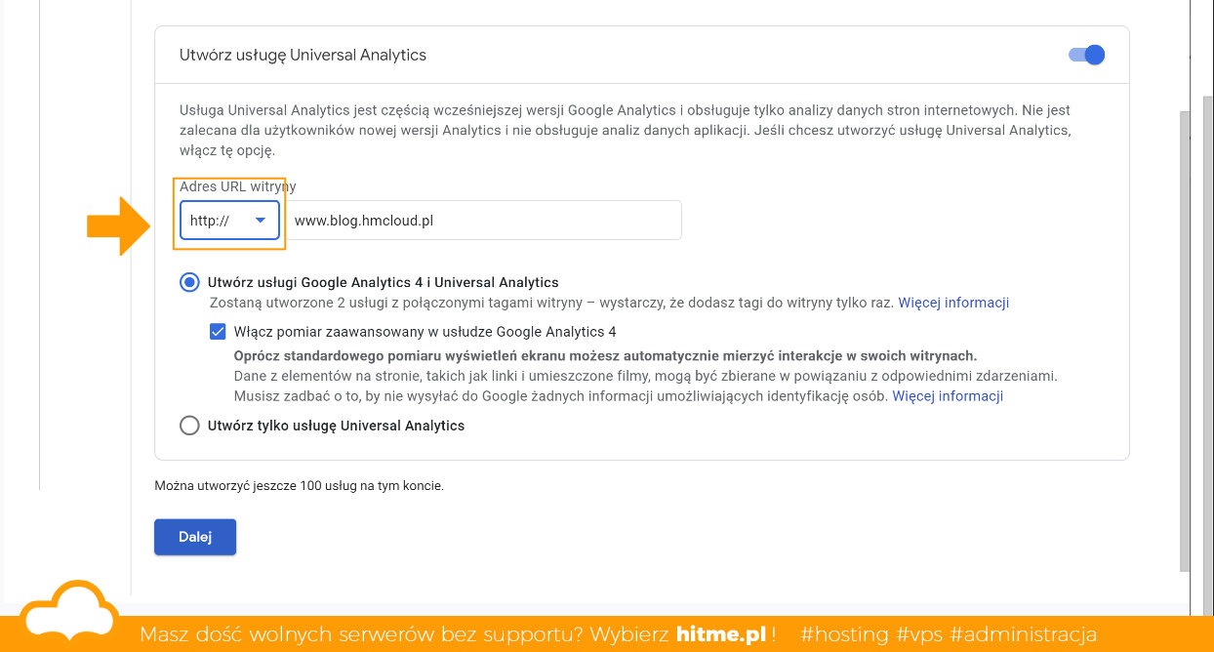Click the "Można utworzyć jeszcze 100 usług" text
This screenshot has width=1214, height=652.
(299, 485)
